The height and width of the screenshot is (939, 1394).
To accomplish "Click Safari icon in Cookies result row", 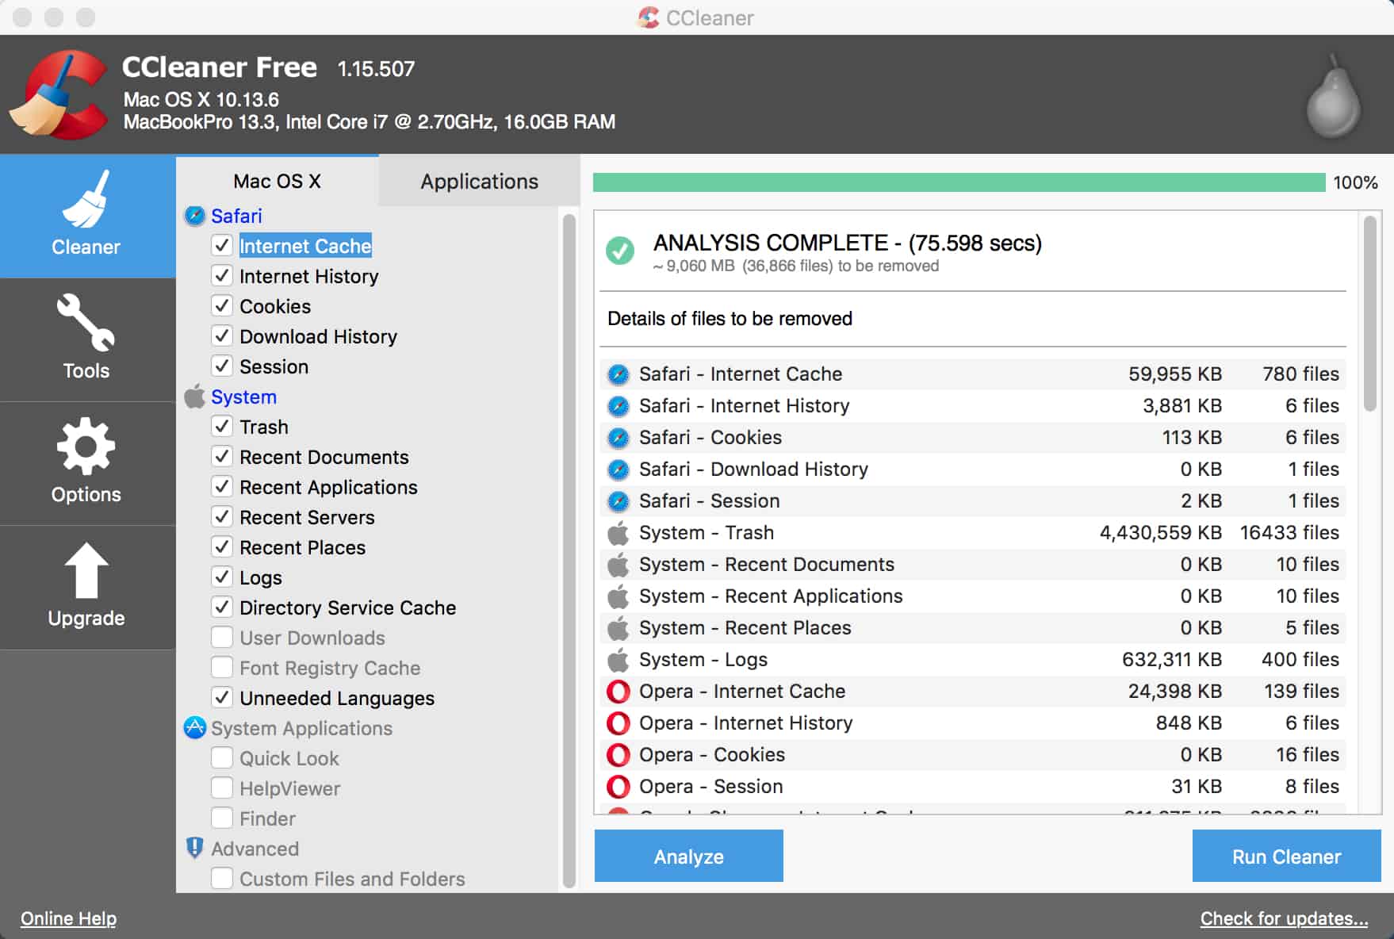I will pos(618,438).
